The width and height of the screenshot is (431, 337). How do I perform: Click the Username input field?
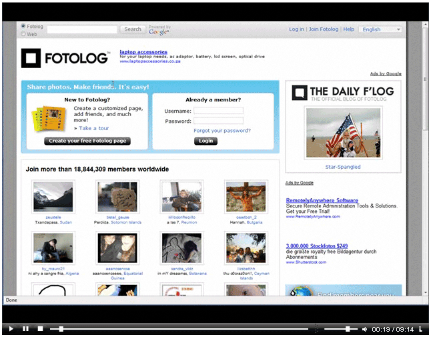tap(218, 111)
